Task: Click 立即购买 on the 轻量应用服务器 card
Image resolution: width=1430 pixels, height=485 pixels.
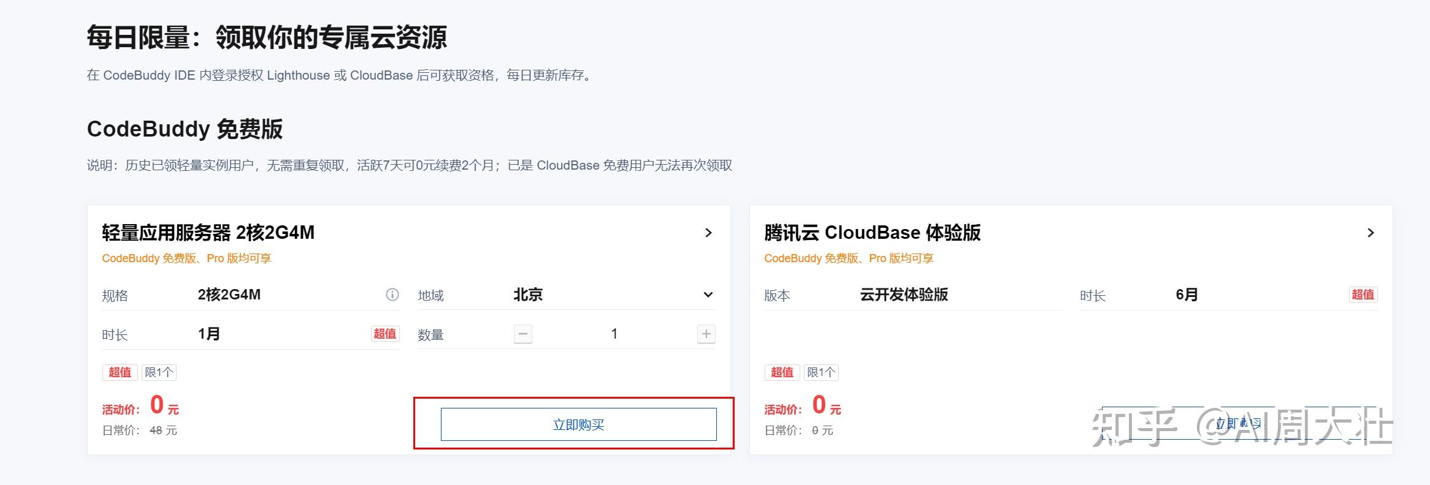Action: 578,424
